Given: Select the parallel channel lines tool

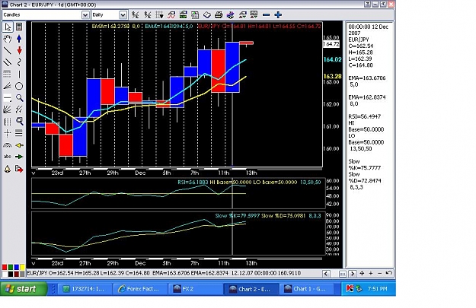Looking at the screenshot, I should click(8, 62).
